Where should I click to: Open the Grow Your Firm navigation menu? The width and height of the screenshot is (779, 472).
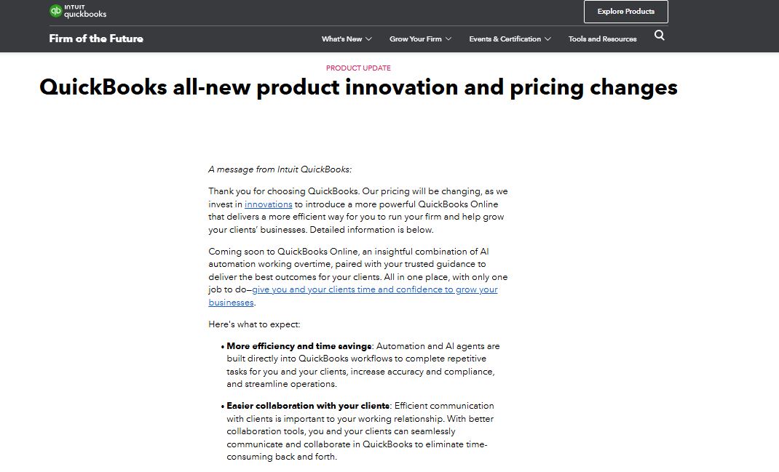click(415, 39)
